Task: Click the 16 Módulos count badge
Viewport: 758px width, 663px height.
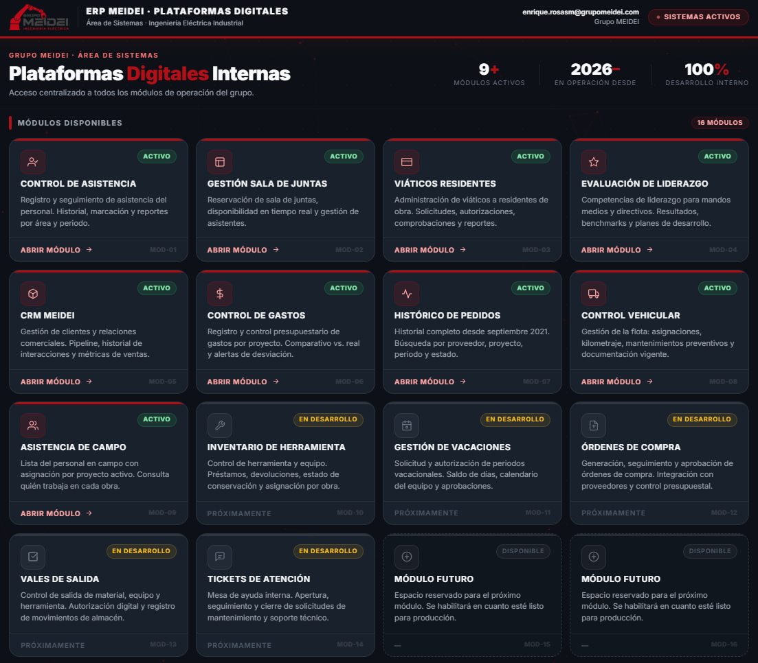Action: tap(720, 123)
